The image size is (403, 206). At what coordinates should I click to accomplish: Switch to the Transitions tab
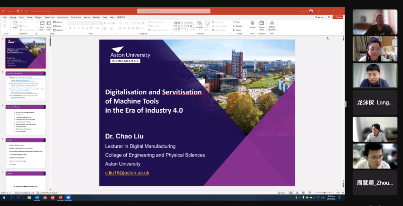49,17
